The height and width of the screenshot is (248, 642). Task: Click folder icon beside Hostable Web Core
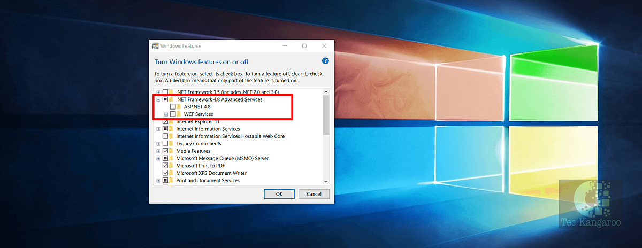tap(172, 136)
